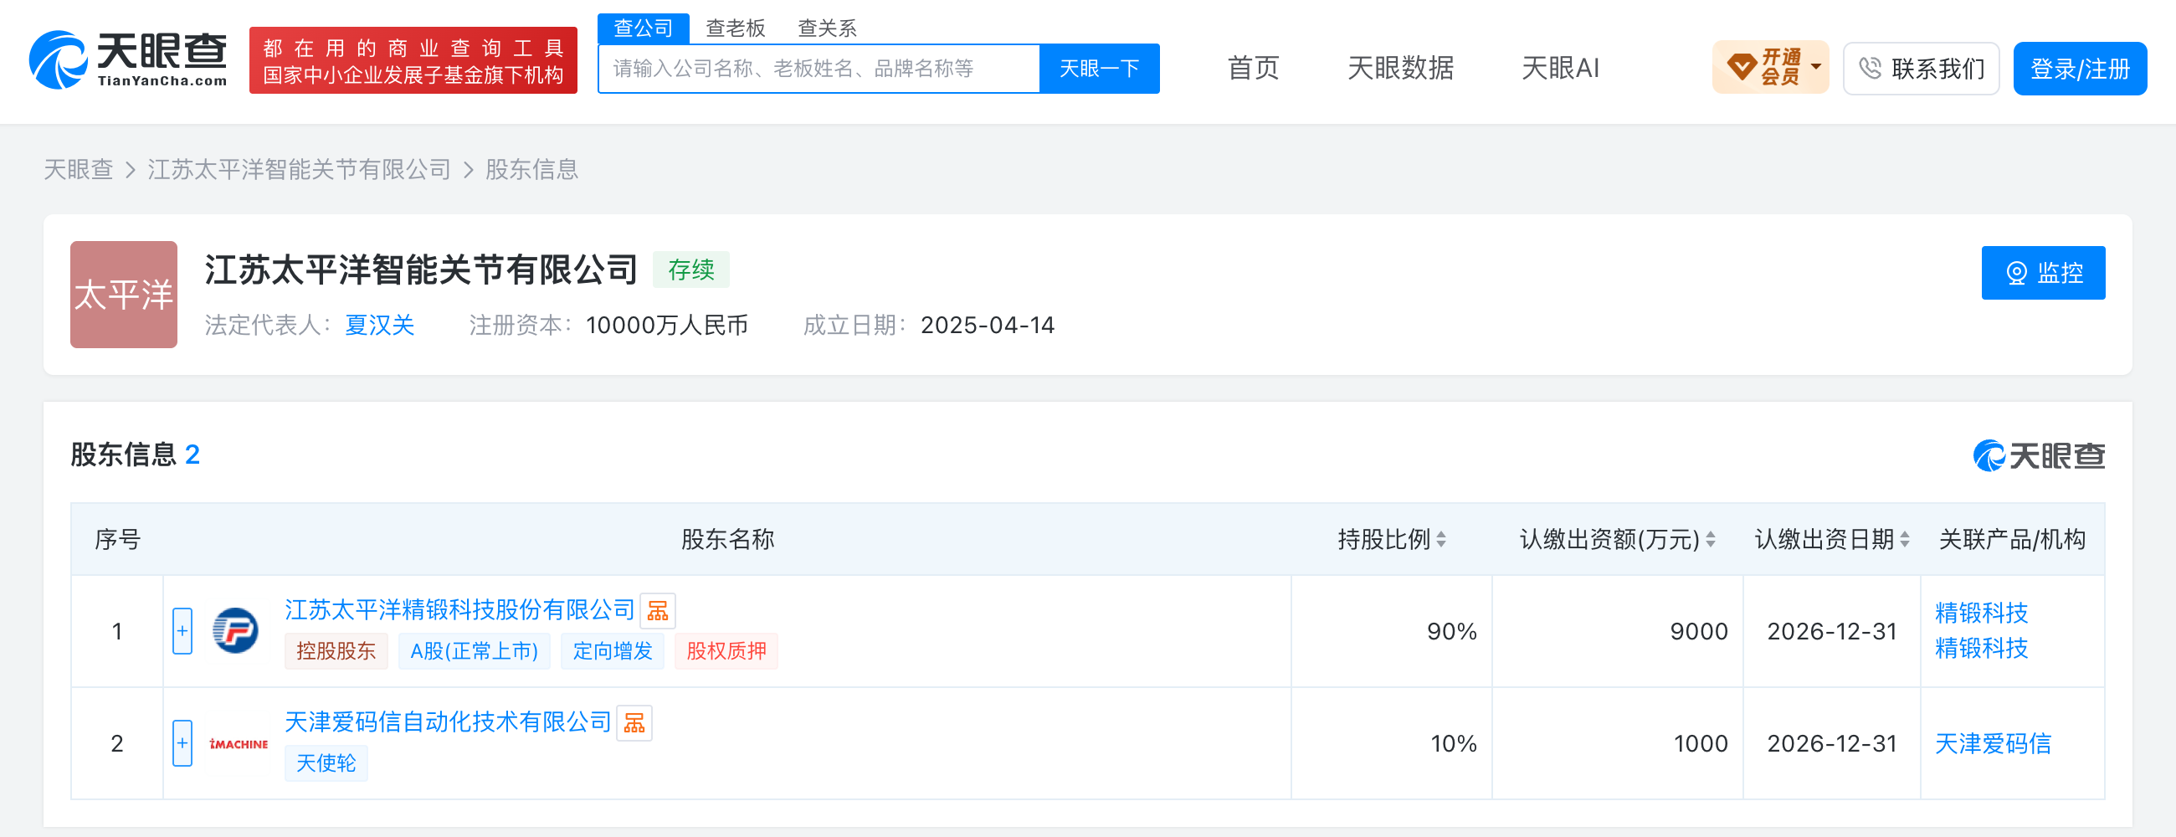Sort by 认缴出资日期 column
Viewport: 2176px width, 837px height.
pos(1905,539)
